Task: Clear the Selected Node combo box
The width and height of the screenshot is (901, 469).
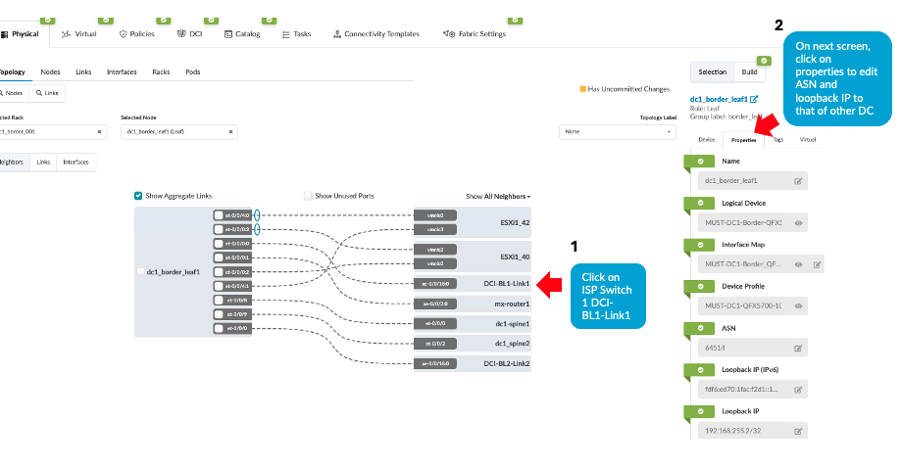Action: pos(231,131)
